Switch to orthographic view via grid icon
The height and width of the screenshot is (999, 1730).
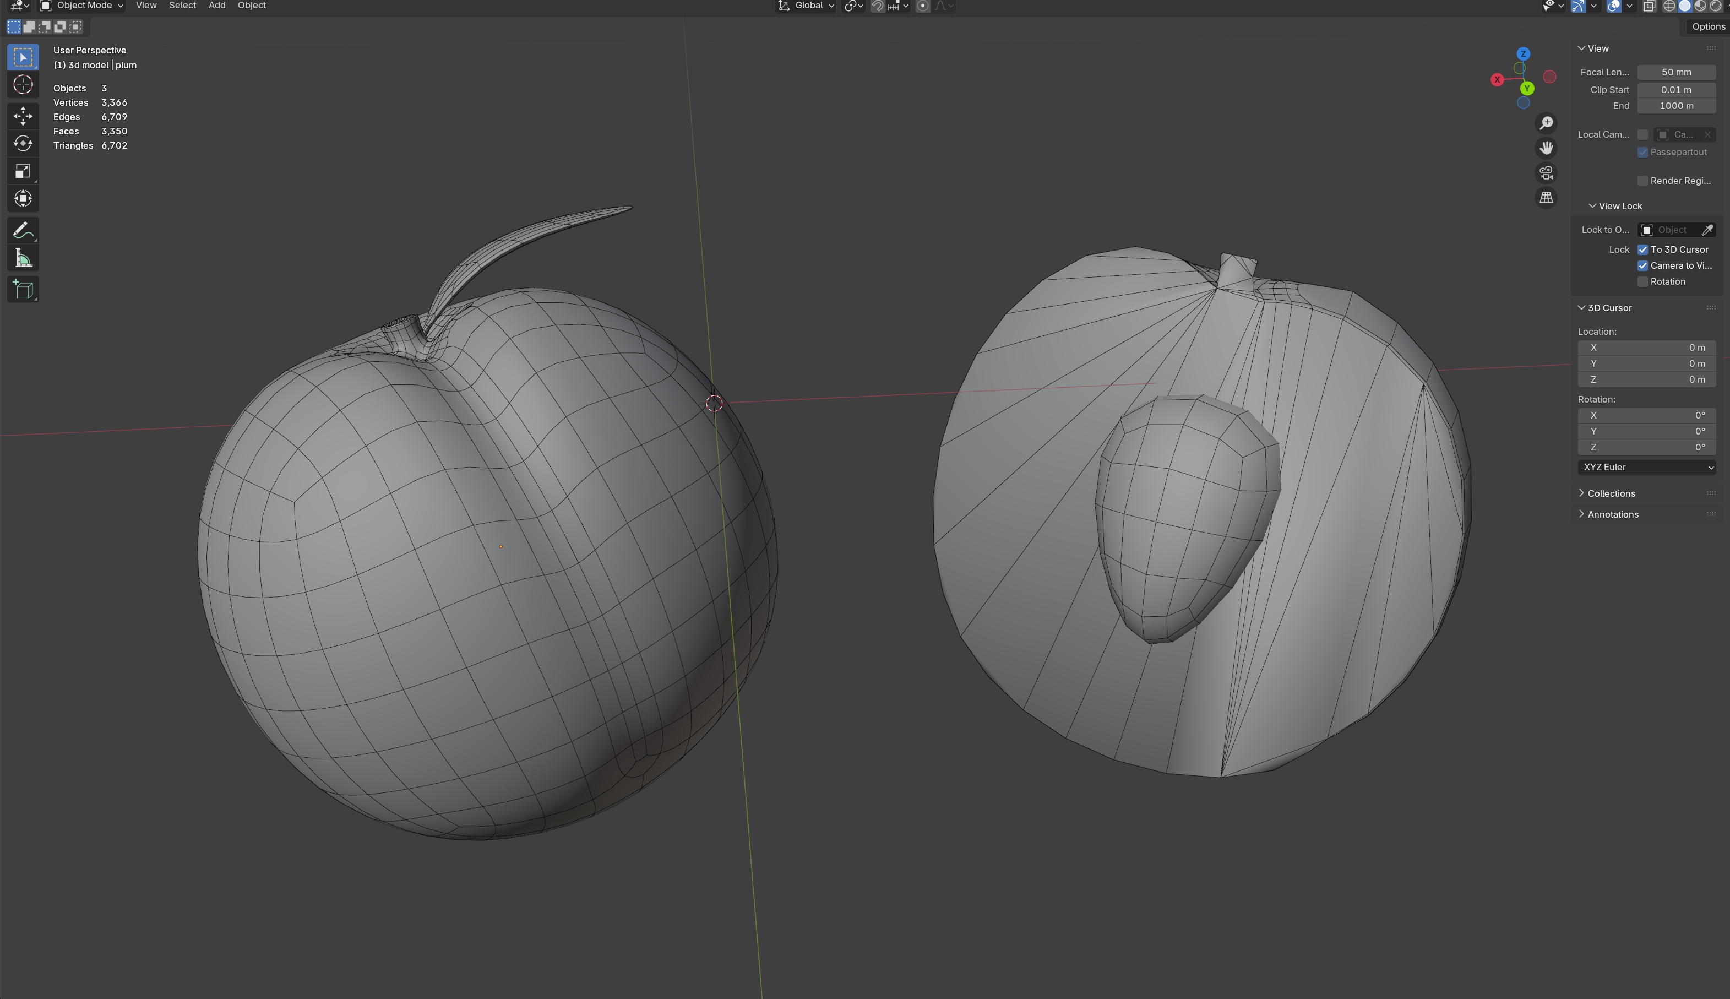1546,198
